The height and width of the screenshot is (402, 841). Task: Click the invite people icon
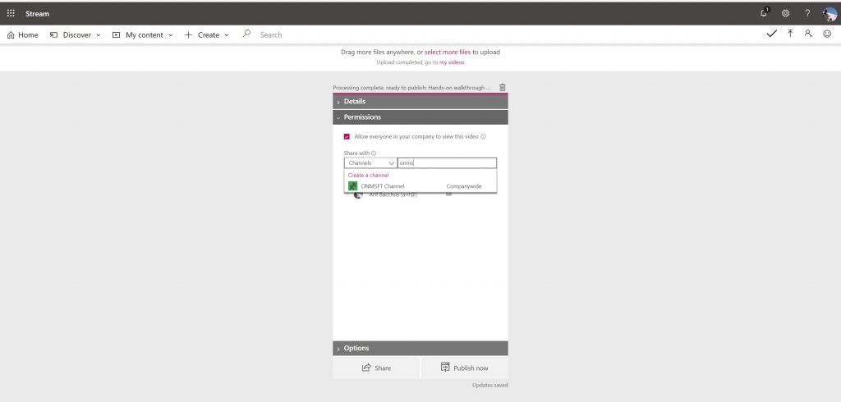[808, 34]
